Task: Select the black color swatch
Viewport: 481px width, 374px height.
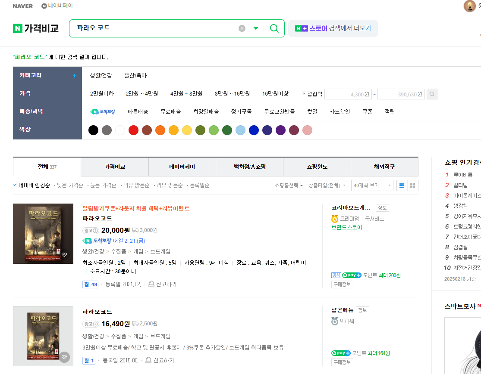Action: coord(93,130)
